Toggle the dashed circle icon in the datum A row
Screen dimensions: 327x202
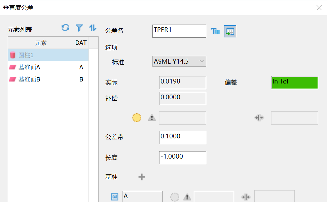point(175,196)
